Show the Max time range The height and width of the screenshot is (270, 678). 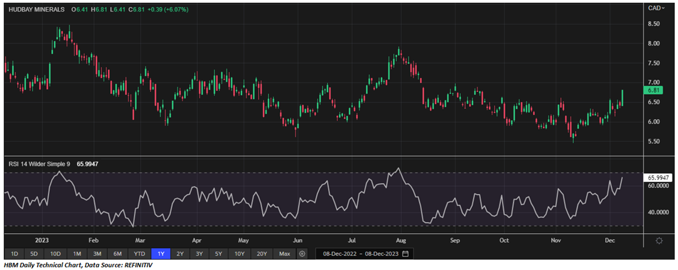(284, 253)
